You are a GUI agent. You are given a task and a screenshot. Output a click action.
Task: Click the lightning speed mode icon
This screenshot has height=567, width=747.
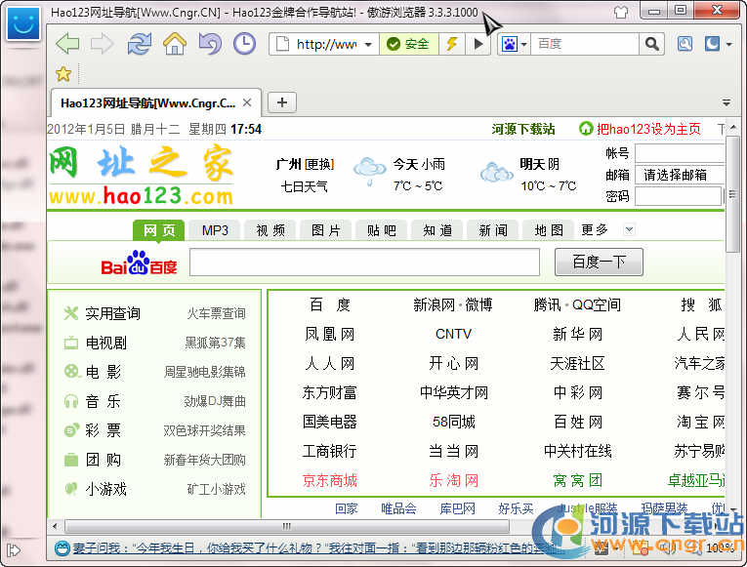[452, 44]
